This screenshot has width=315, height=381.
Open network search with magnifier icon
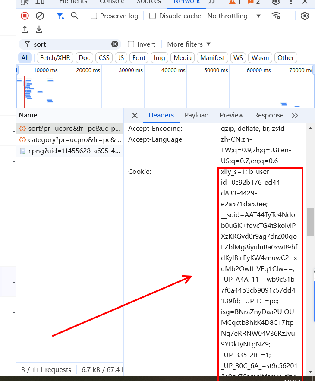(75, 16)
